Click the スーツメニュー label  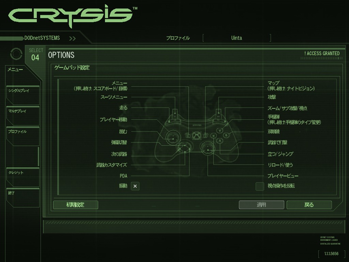click(x=114, y=97)
